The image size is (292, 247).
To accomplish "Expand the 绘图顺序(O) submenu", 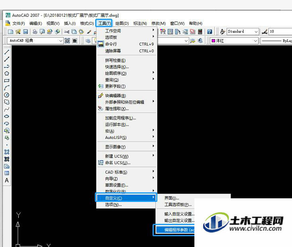I will pyautogui.click(x=127, y=73).
